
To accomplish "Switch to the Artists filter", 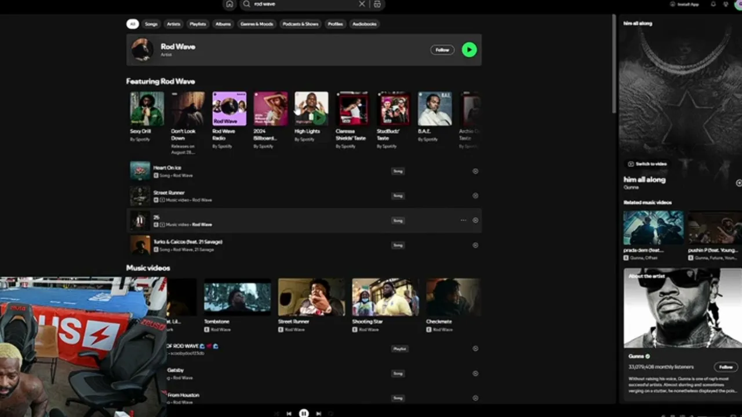I will click(x=173, y=24).
